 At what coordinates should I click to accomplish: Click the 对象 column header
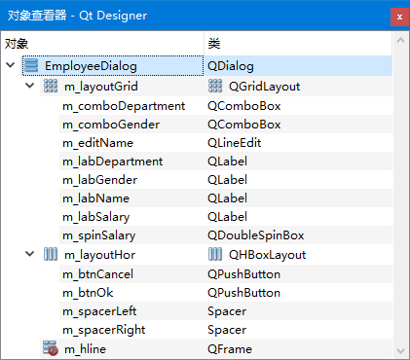(102, 43)
